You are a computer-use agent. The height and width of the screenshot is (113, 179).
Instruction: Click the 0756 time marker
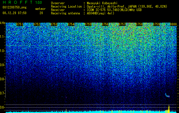point(105,24)
